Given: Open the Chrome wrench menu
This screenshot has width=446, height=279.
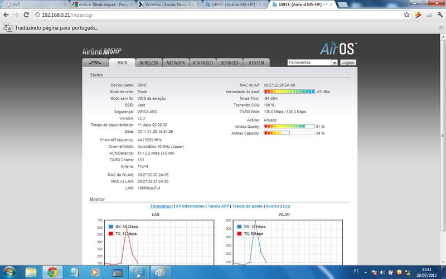Looking at the screenshot, I should point(440,15).
